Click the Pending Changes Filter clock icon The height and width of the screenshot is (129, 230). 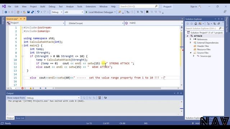208,24
